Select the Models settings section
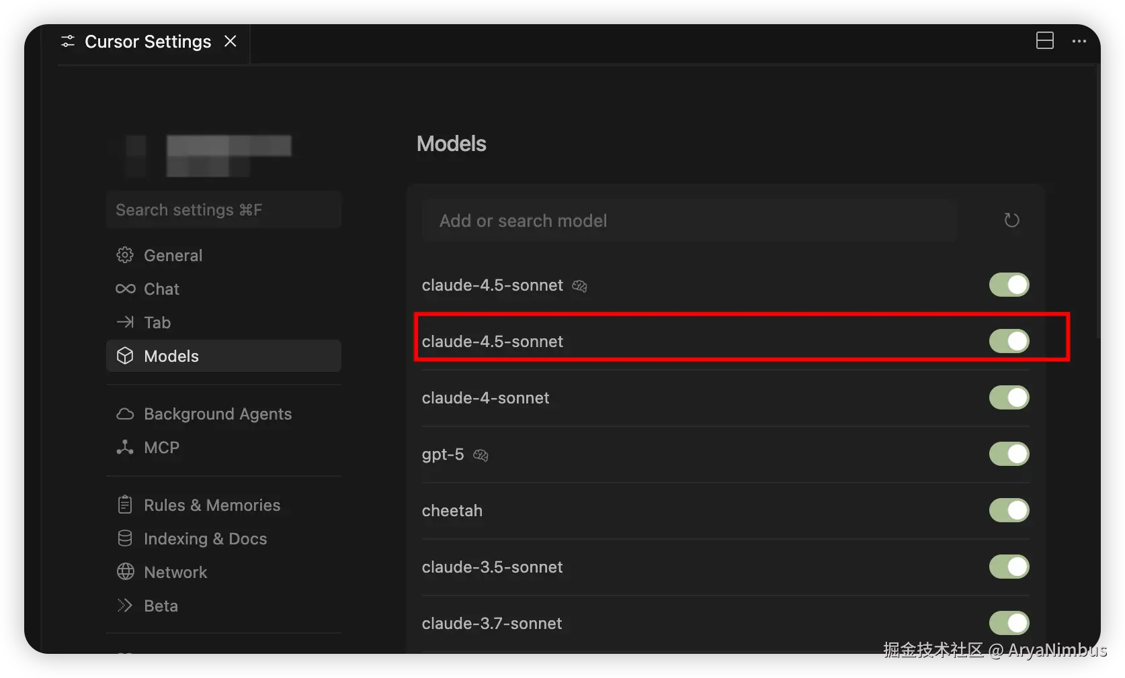This screenshot has width=1125, height=678. pyautogui.click(x=224, y=356)
